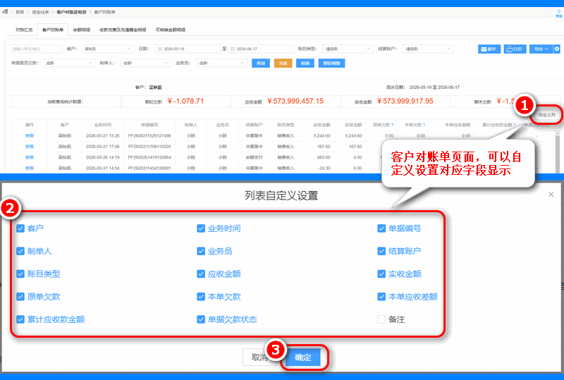Open the 余额明细 tab
Viewport: 564px width, 380px height.
pos(82,30)
